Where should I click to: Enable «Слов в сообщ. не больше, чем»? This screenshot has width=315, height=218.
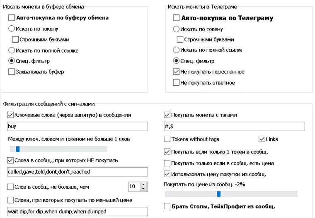click(10, 187)
